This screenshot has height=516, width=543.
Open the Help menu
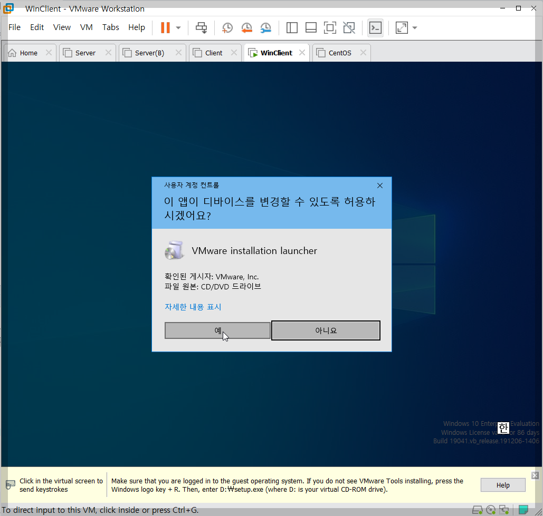[137, 27]
